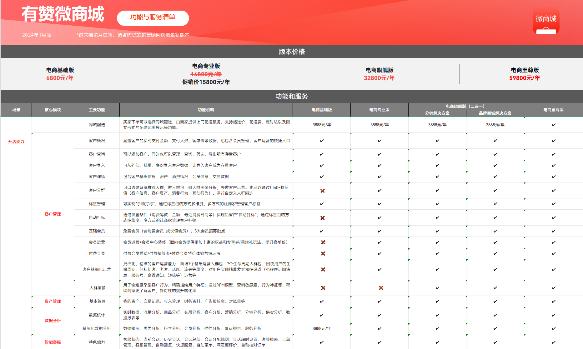Click checkmark for 会员运营 in 电商专业版

point(379,242)
